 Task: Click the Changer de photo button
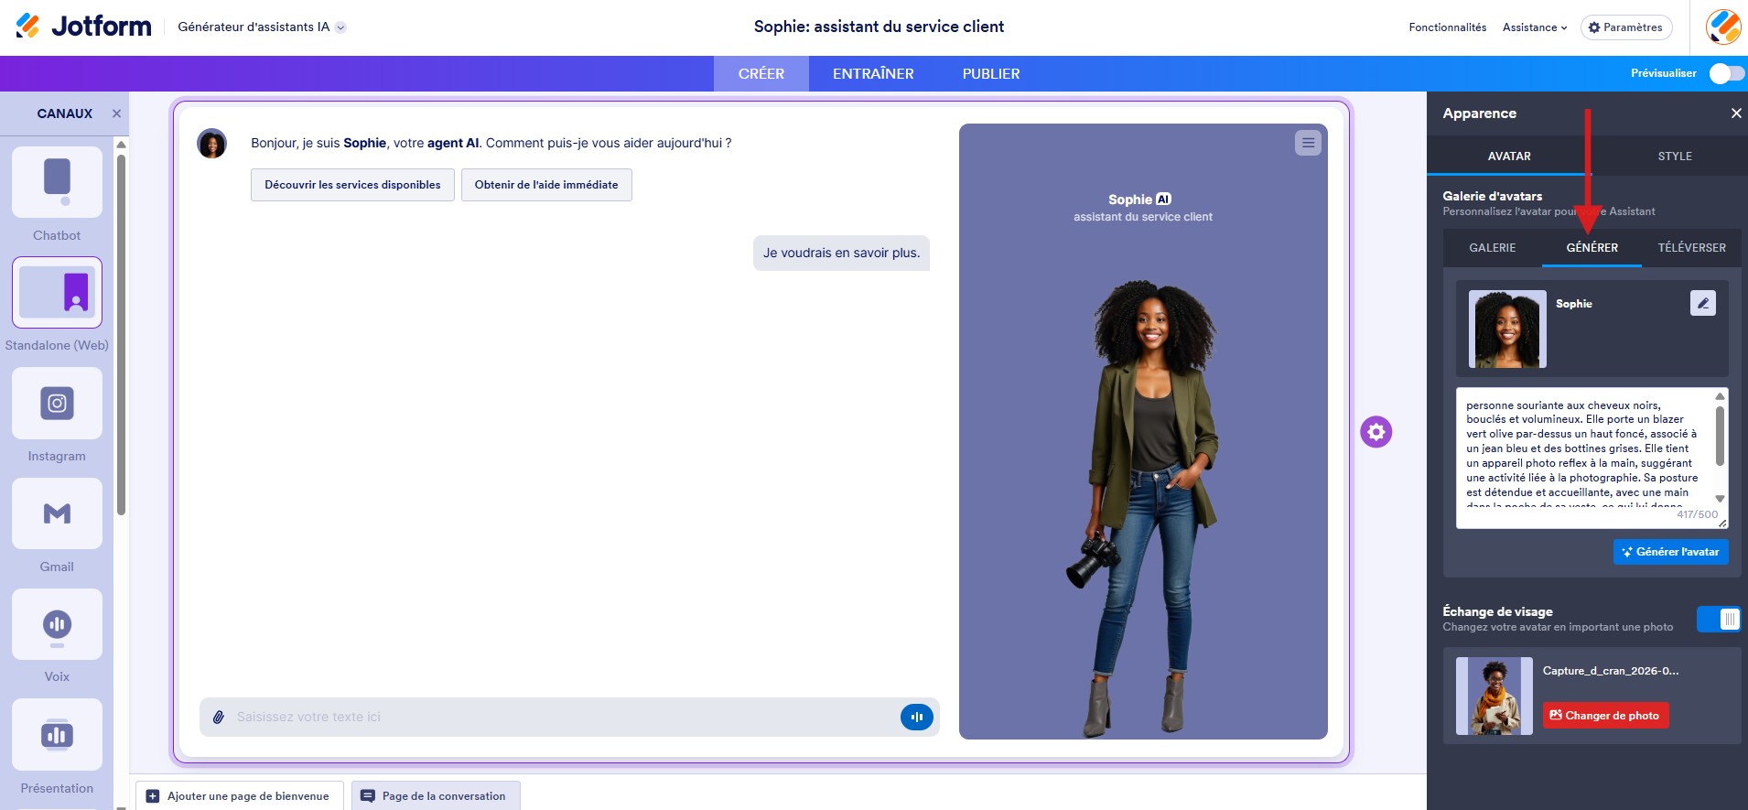(x=1605, y=716)
